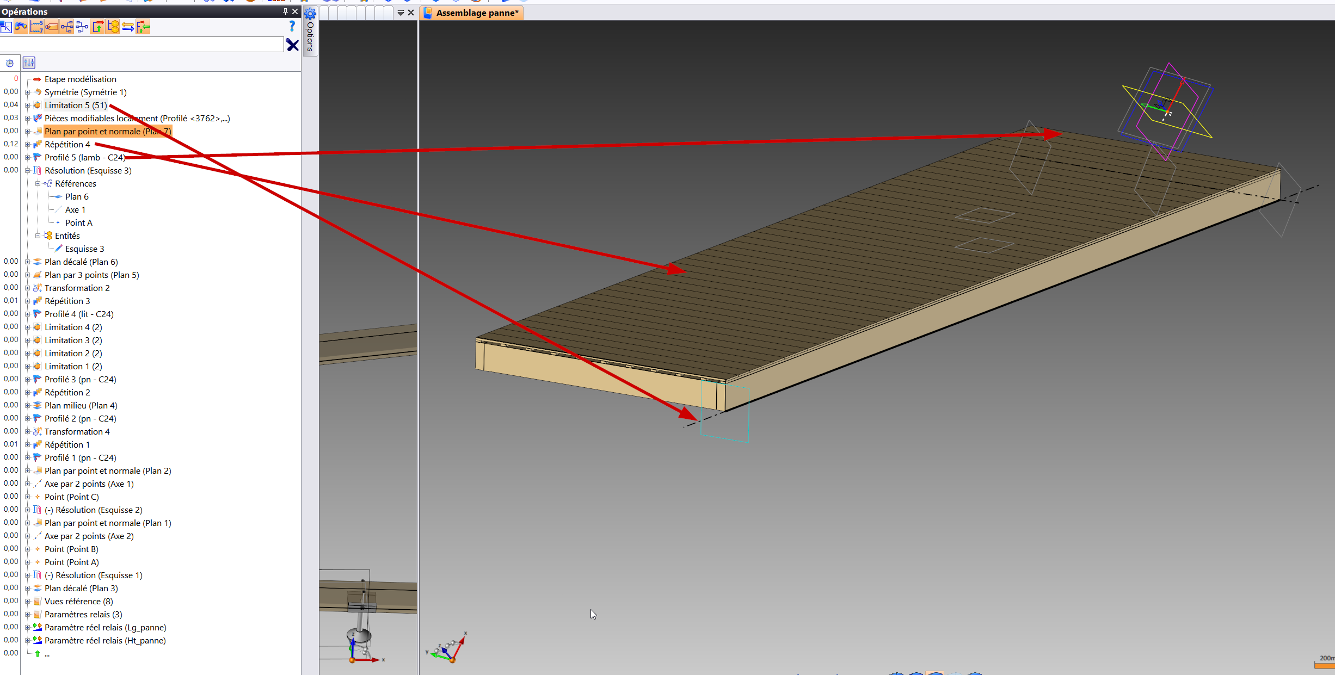The height and width of the screenshot is (675, 1335).
Task: Toggle the tree with colored arrows icon
Action: tap(143, 27)
